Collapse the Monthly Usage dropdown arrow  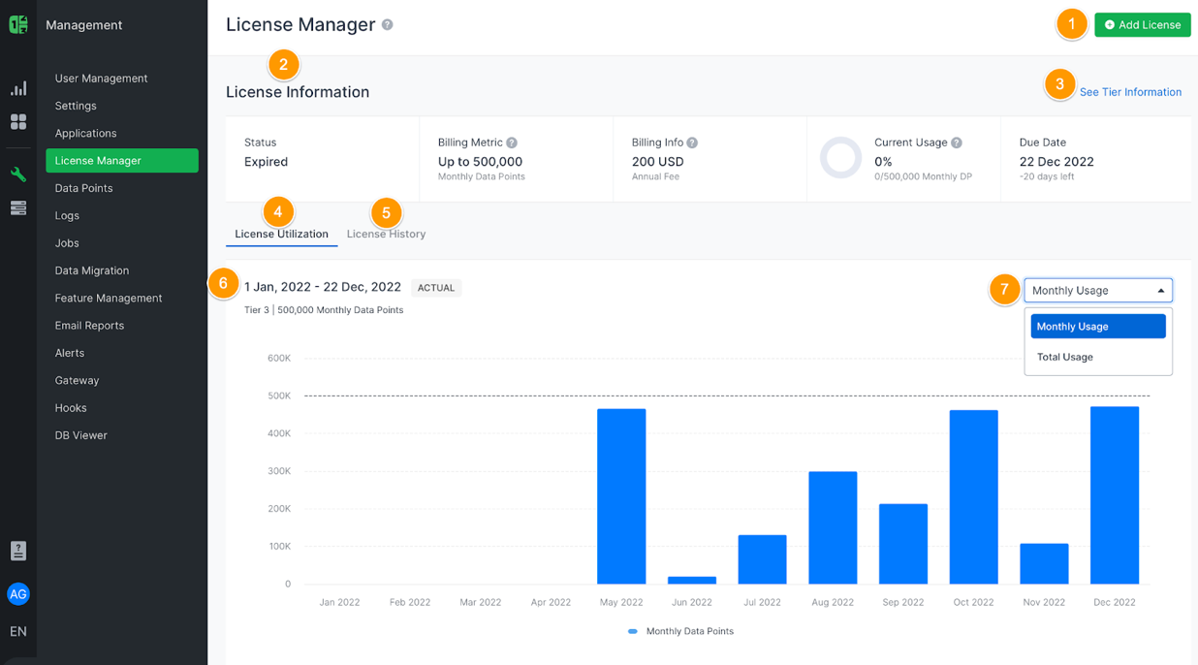click(x=1161, y=289)
